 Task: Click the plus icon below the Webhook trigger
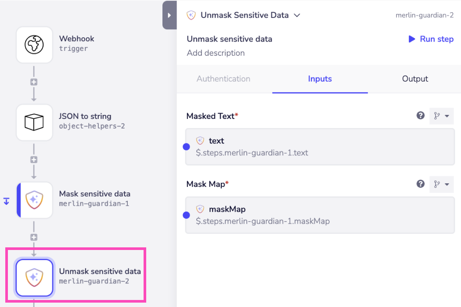pyautogui.click(x=34, y=81)
